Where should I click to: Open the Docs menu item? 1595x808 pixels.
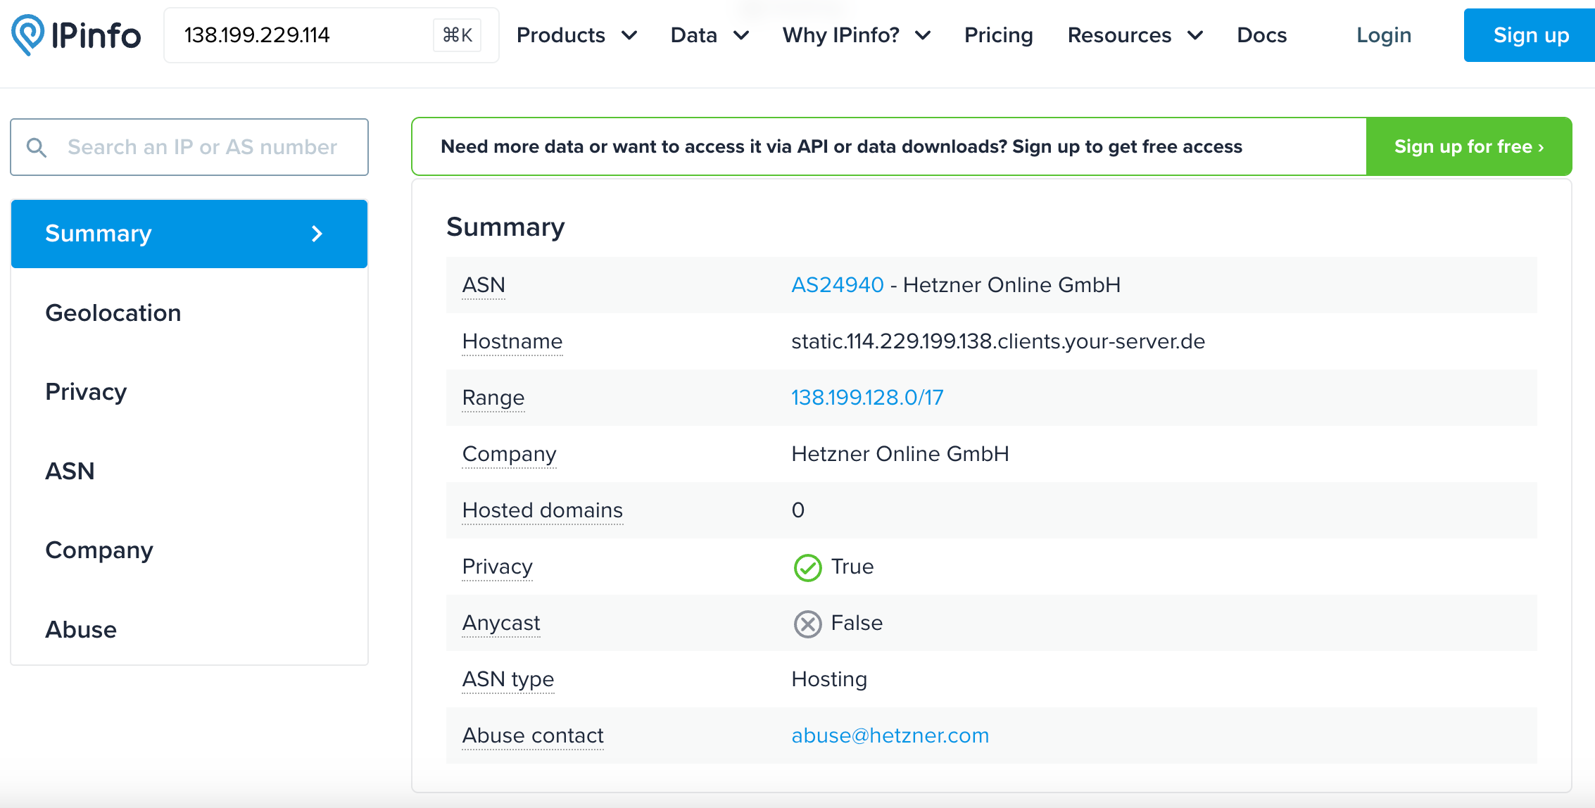pos(1261,35)
